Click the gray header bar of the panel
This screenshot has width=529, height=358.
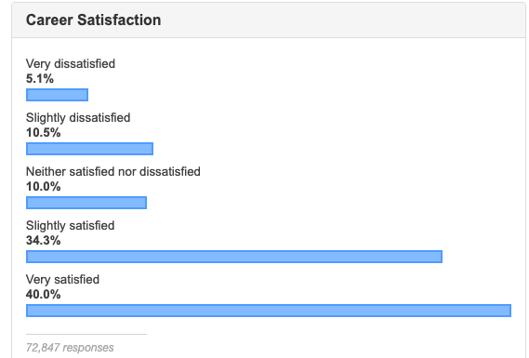click(x=269, y=20)
